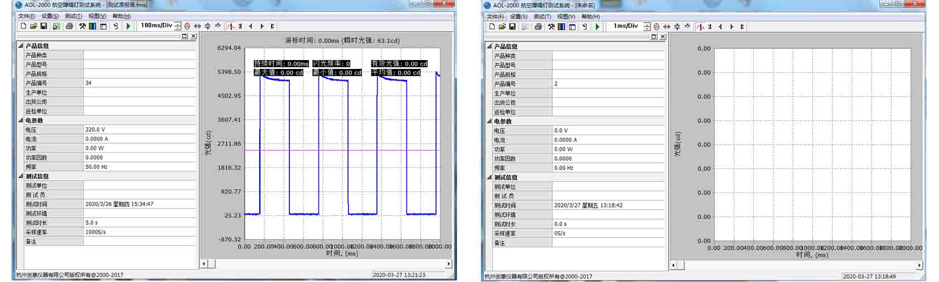Collapse the 产品信息 section in the 测试原报告.fms window

(x=21, y=46)
